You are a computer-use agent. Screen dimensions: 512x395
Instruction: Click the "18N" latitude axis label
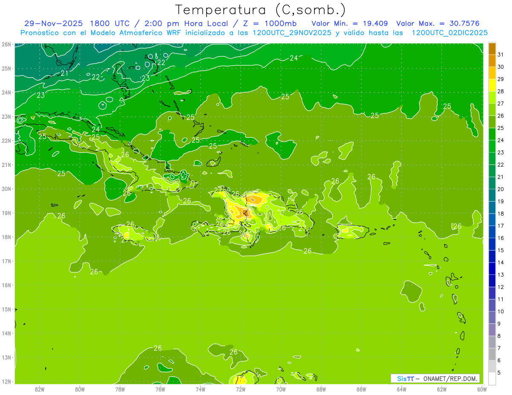(x=6, y=237)
